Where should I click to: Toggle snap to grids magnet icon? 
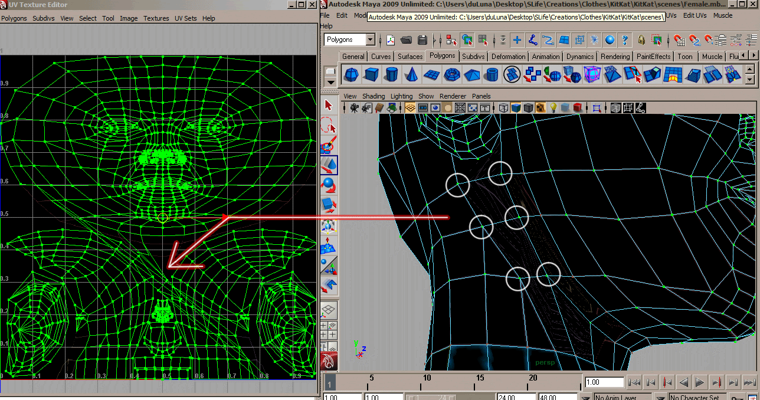(x=680, y=40)
